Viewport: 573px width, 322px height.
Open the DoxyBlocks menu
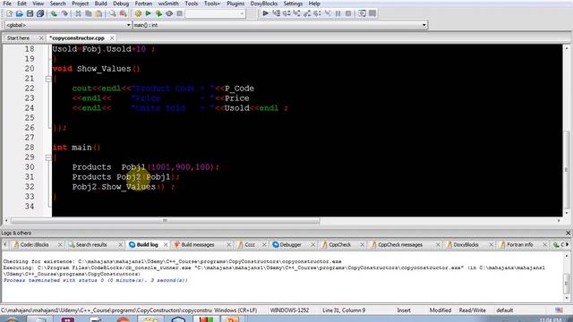click(x=264, y=4)
